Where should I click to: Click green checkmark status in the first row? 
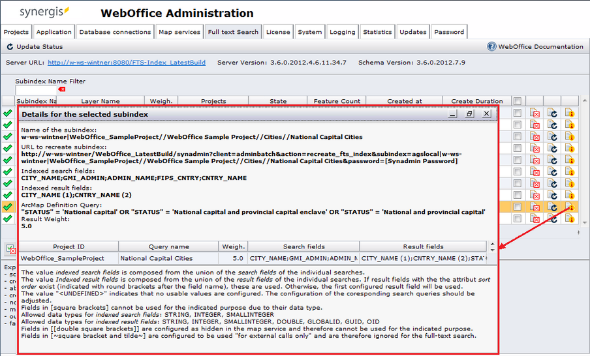tap(8, 113)
